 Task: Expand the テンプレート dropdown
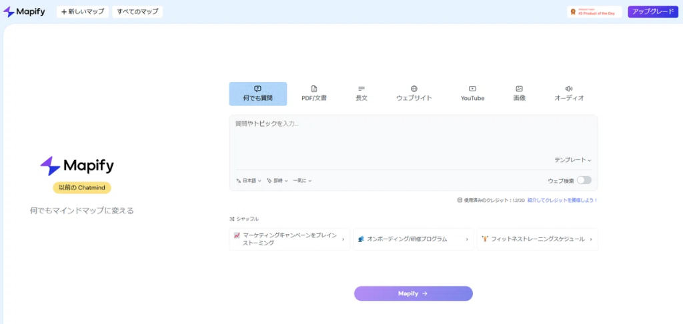572,160
